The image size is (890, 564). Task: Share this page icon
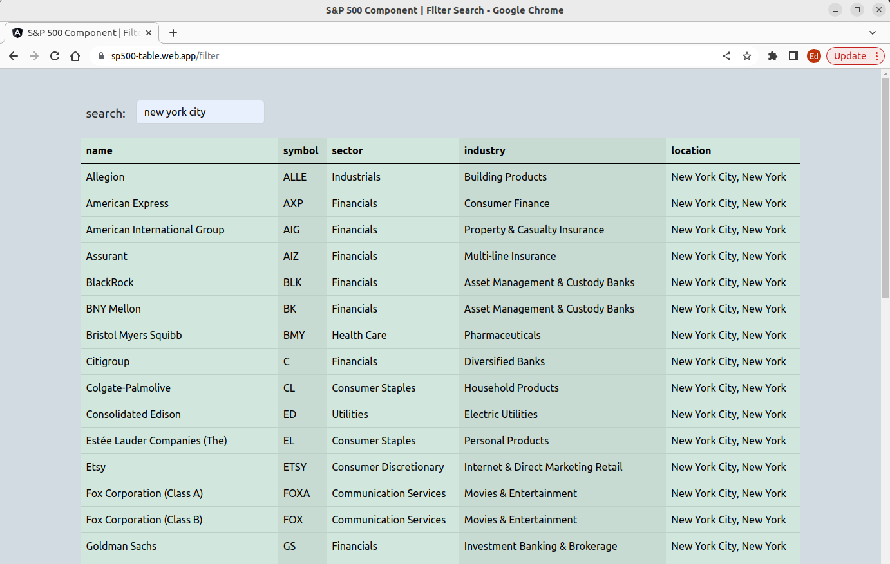[x=726, y=56]
